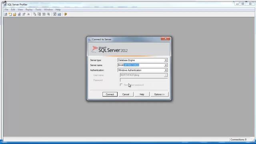Open the User name dropdown arrow
256x144 pixels.
[166, 75]
